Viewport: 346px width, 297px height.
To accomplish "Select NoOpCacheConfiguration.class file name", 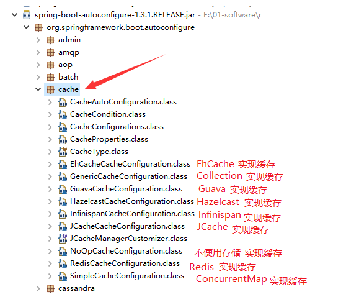I will [126, 251].
